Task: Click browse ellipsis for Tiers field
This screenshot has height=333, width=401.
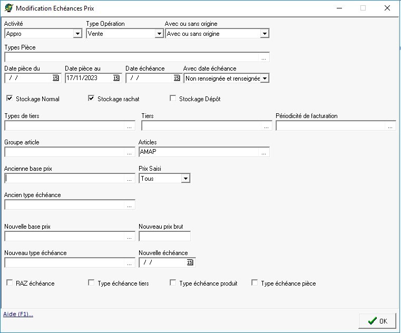Action: (x=267, y=126)
